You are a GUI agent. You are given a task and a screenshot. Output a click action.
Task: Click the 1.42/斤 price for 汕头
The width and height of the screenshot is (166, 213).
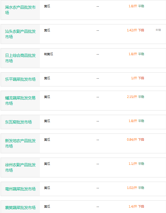132,30
